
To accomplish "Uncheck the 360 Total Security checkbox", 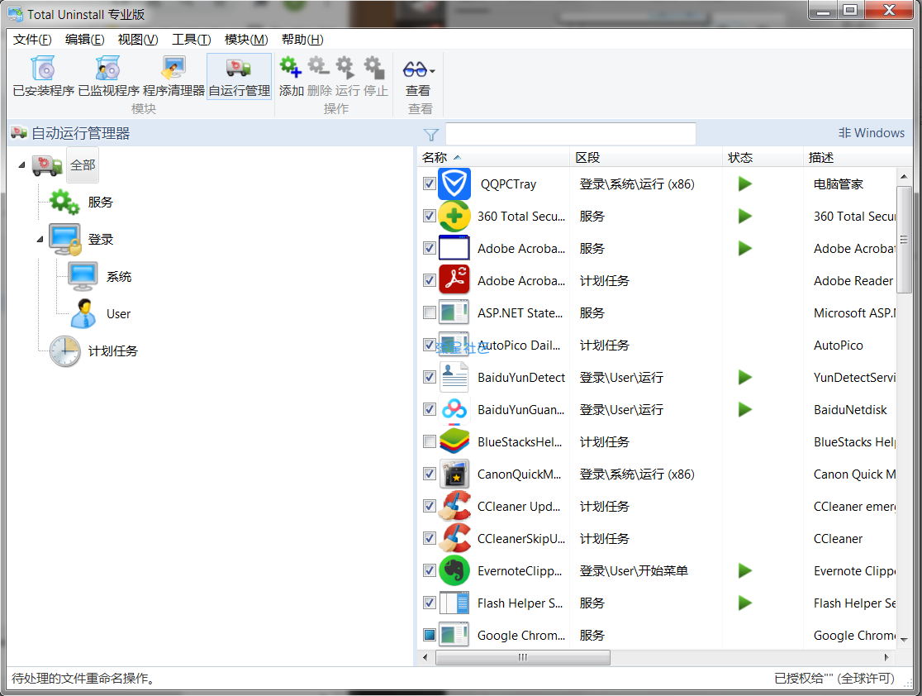I will pyautogui.click(x=430, y=216).
